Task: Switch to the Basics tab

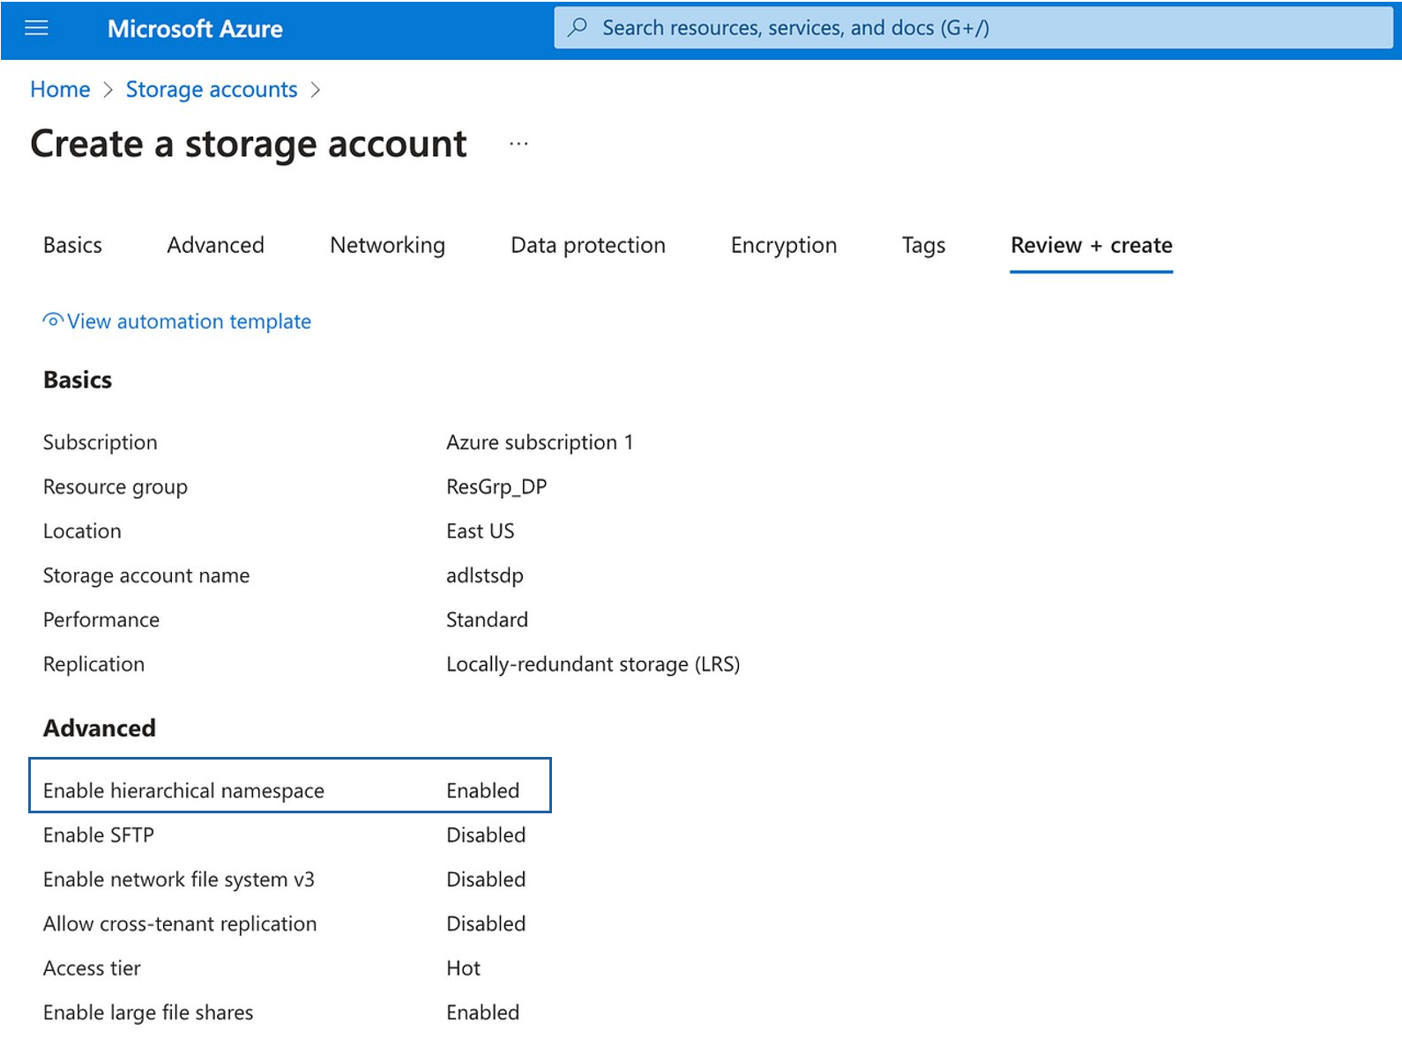Action: [x=72, y=245]
